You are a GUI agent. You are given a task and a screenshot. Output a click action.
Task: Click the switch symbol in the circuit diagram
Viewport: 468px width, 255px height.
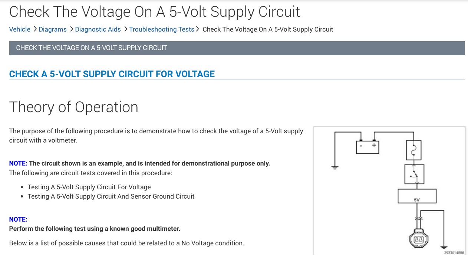click(413, 174)
